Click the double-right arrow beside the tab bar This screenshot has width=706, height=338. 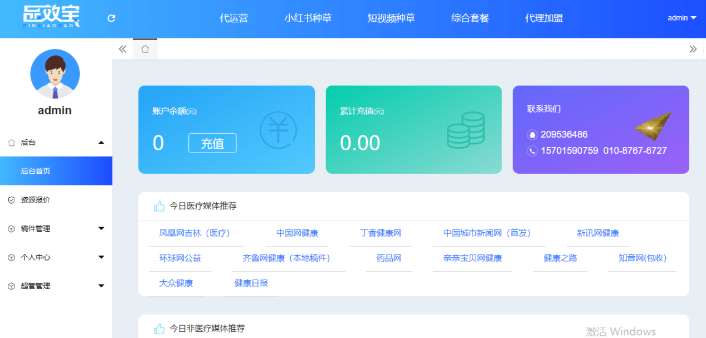coord(693,48)
